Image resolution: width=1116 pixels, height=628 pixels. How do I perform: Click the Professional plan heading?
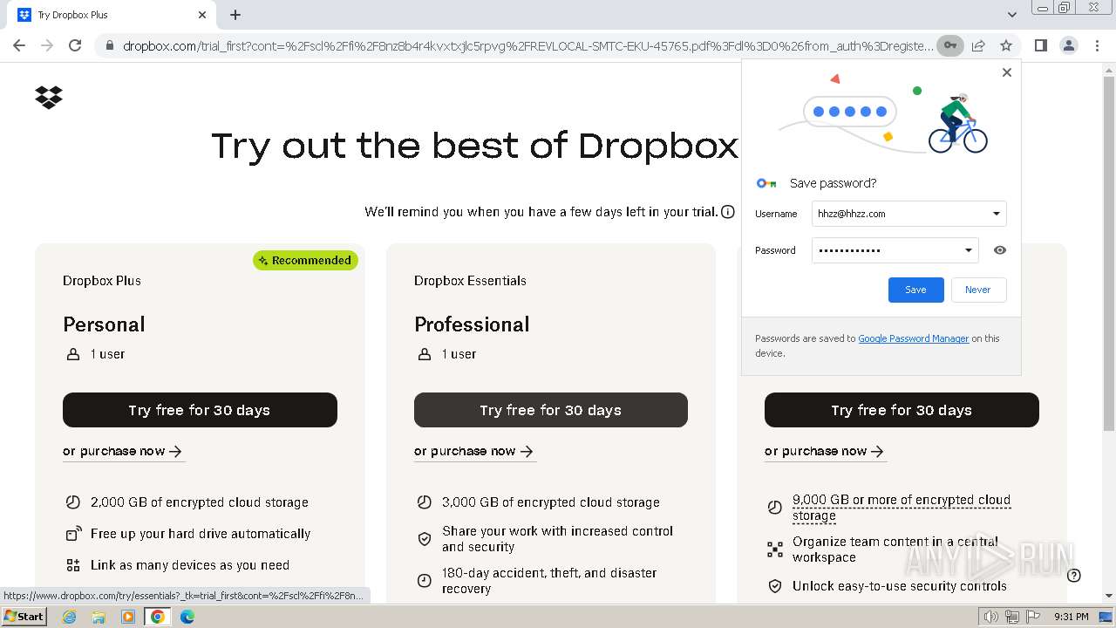(x=472, y=324)
